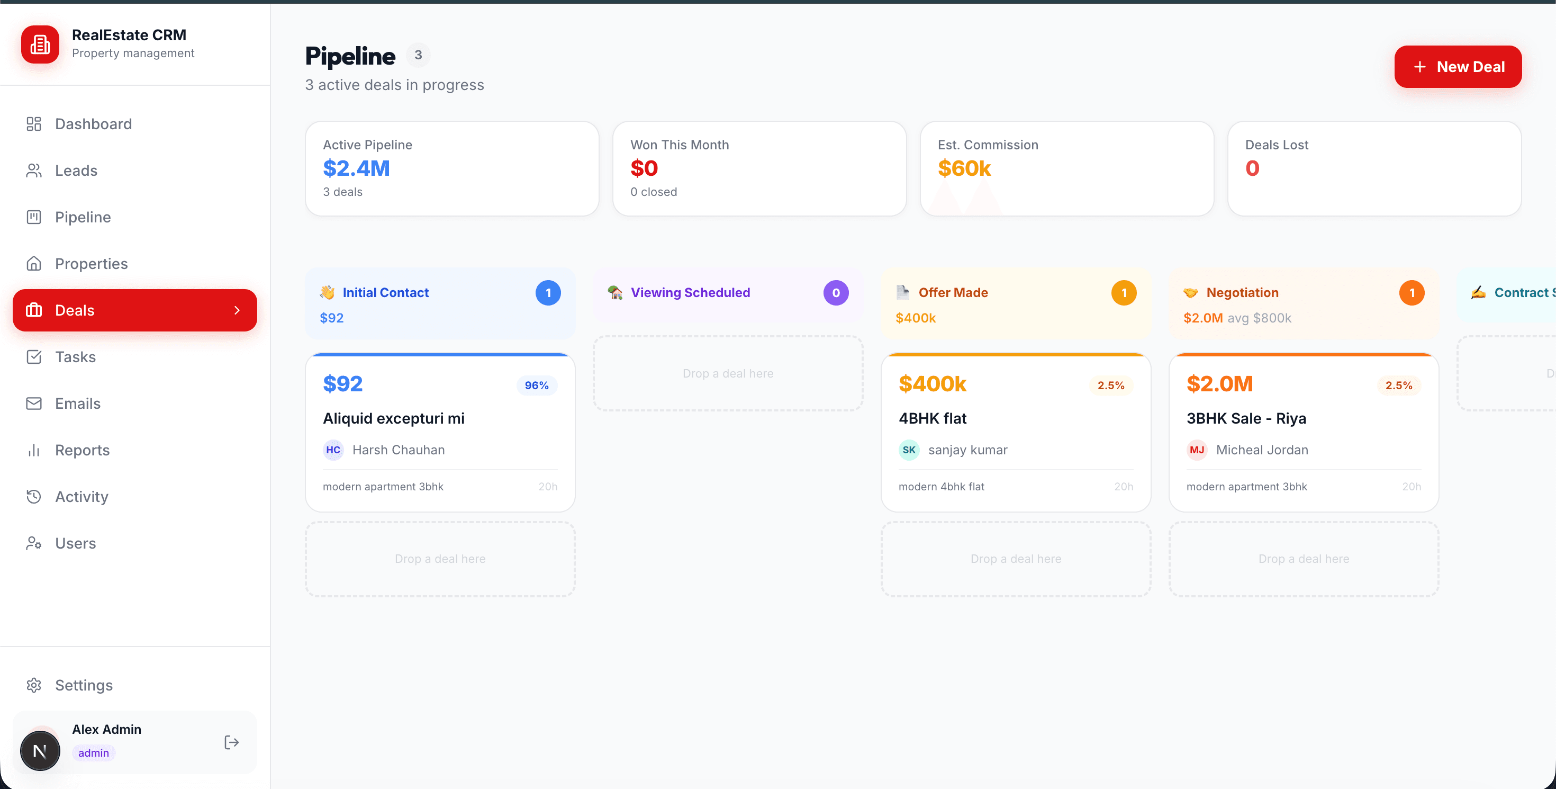This screenshot has height=789, width=1556.
Task: Select the Deals briefcase icon
Action: click(x=34, y=310)
